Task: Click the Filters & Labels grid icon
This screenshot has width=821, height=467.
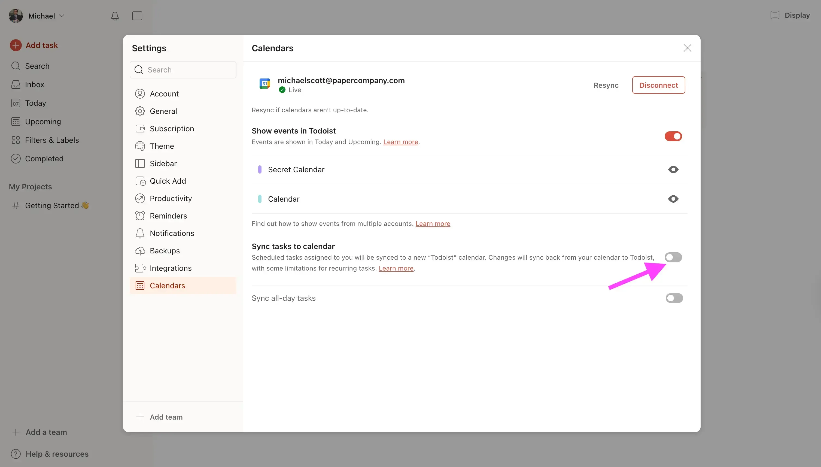Action: pos(16,140)
